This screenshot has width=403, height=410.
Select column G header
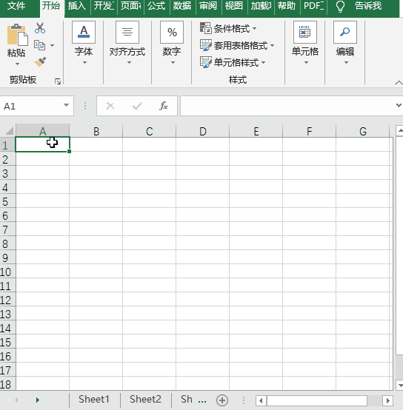363,131
